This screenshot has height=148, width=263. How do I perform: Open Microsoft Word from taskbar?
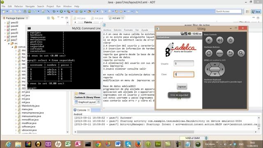point(118,144)
